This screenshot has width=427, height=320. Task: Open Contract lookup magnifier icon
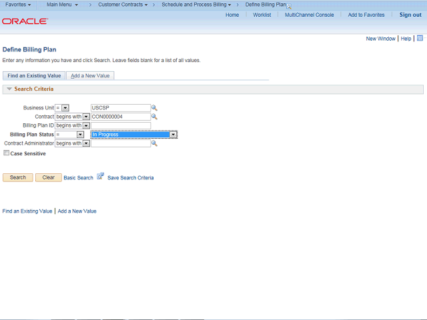click(154, 117)
